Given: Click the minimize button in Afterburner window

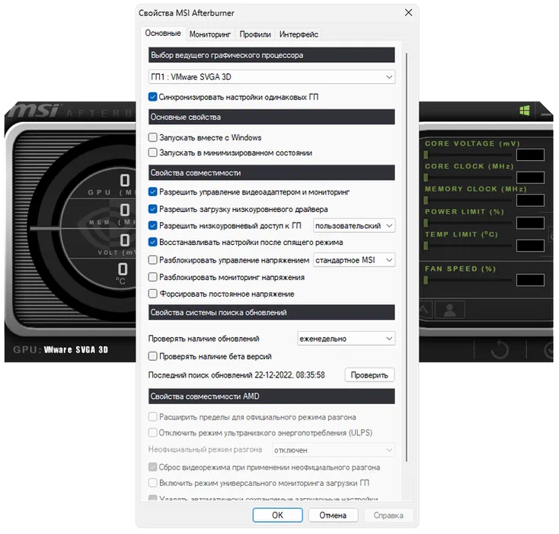Looking at the screenshot, I should (546, 114).
